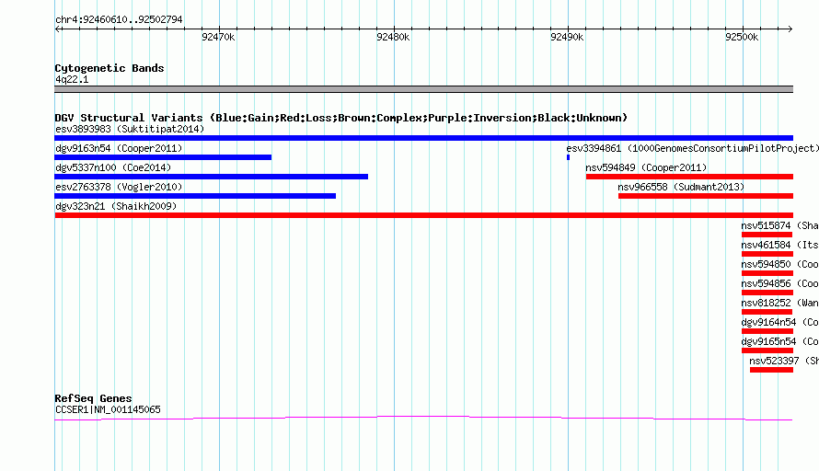The width and height of the screenshot is (819, 471).
Task: Click the 92480k ruler label
Action: coord(393,37)
